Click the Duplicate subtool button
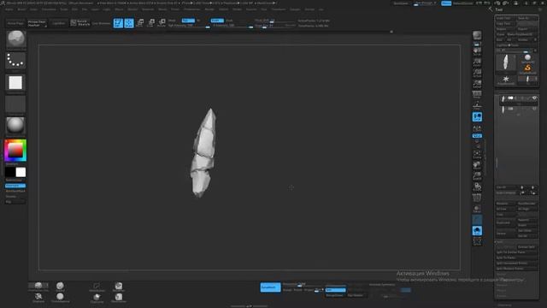This screenshot has width=547, height=308. click(x=505, y=222)
